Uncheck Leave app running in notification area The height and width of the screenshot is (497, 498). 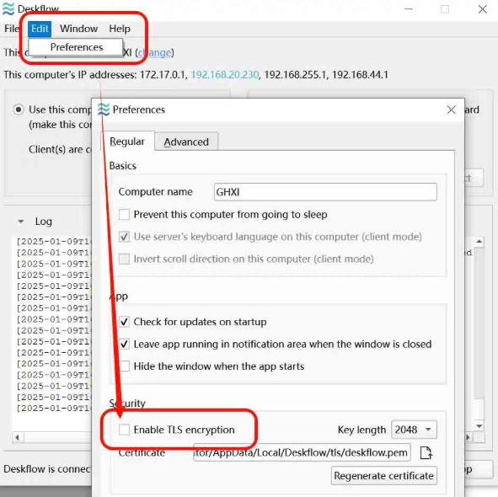tap(124, 344)
